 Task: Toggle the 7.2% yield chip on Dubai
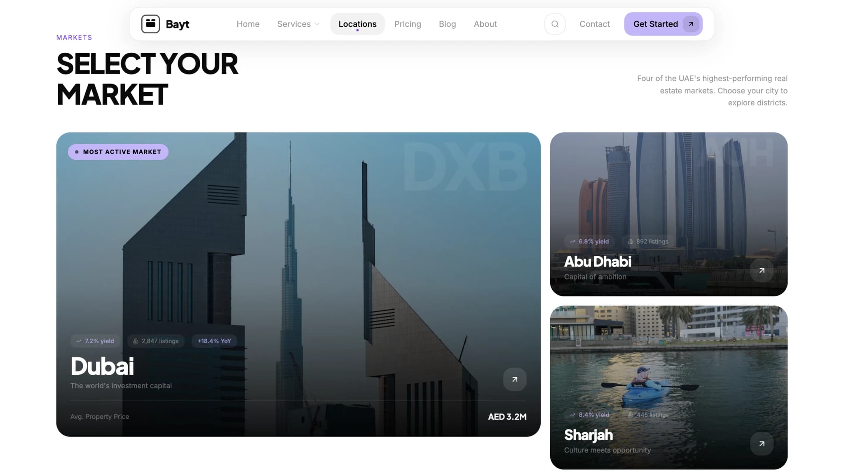pos(95,341)
